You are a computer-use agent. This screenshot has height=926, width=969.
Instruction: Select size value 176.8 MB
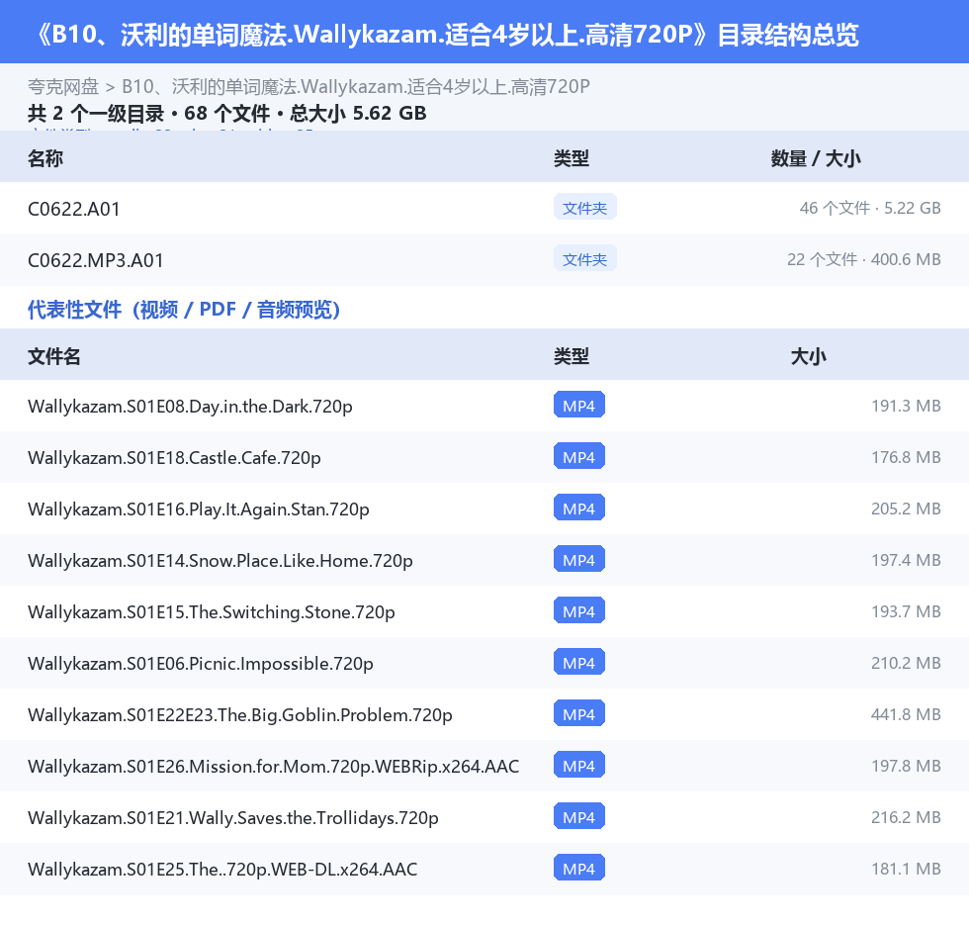(906, 457)
